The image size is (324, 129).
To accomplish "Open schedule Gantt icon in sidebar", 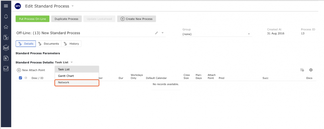I will [x=6, y=38].
